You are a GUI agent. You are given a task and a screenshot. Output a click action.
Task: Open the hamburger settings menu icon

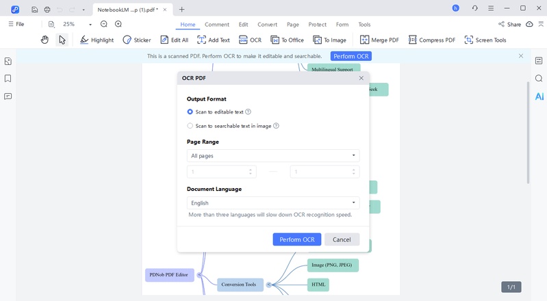[x=491, y=8]
